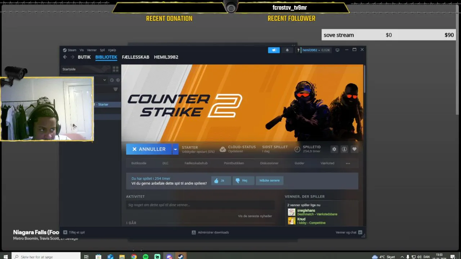Open the Pointbutikken link
Viewport: 461px width, 259px height.
coord(234,163)
